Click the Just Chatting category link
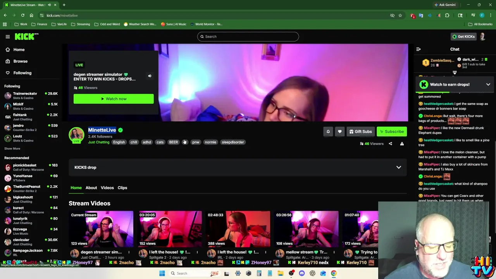Viewport: 496px width, 279px height. tap(98, 142)
